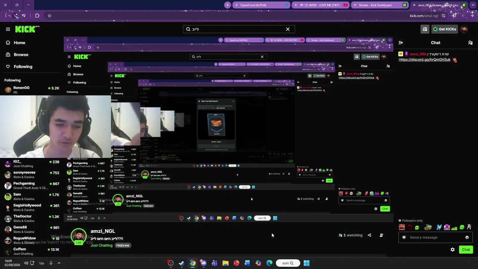Open Microsoft Word from the taskbar

click(247, 263)
